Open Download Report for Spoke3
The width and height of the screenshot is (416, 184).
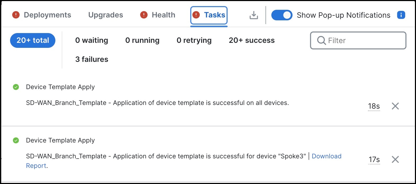tap(327, 156)
